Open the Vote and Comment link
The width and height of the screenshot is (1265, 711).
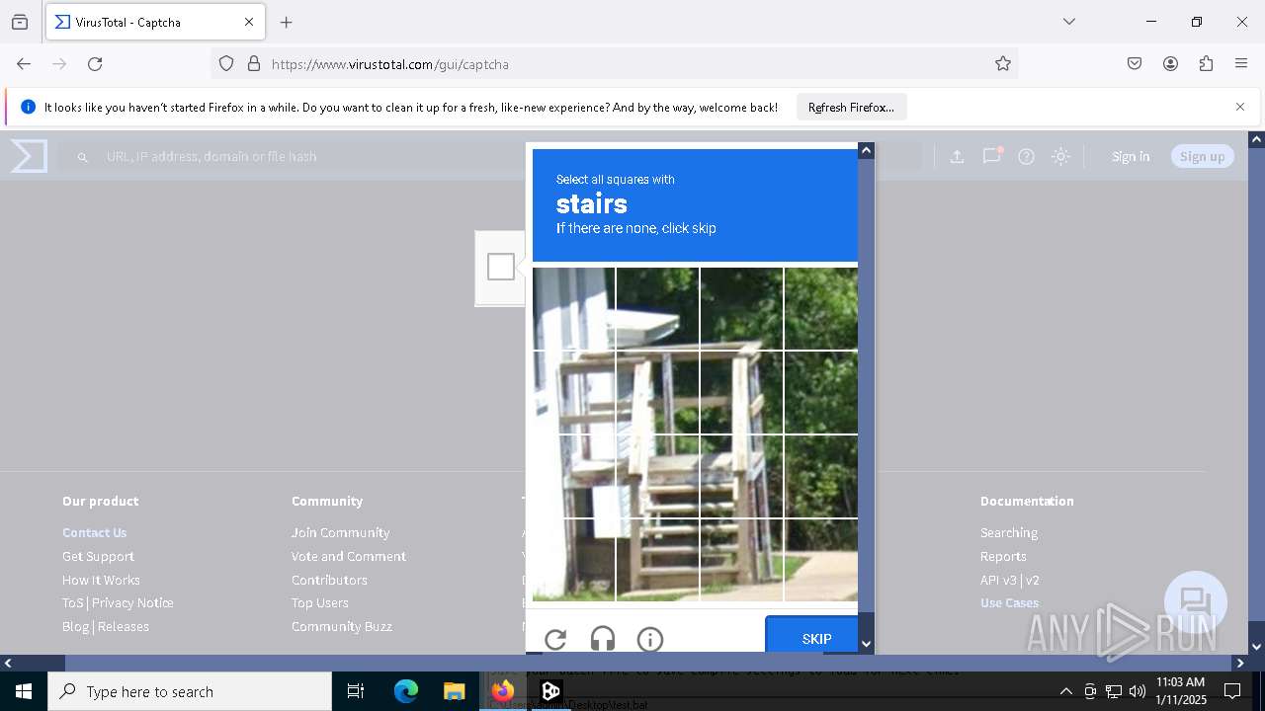[349, 556]
